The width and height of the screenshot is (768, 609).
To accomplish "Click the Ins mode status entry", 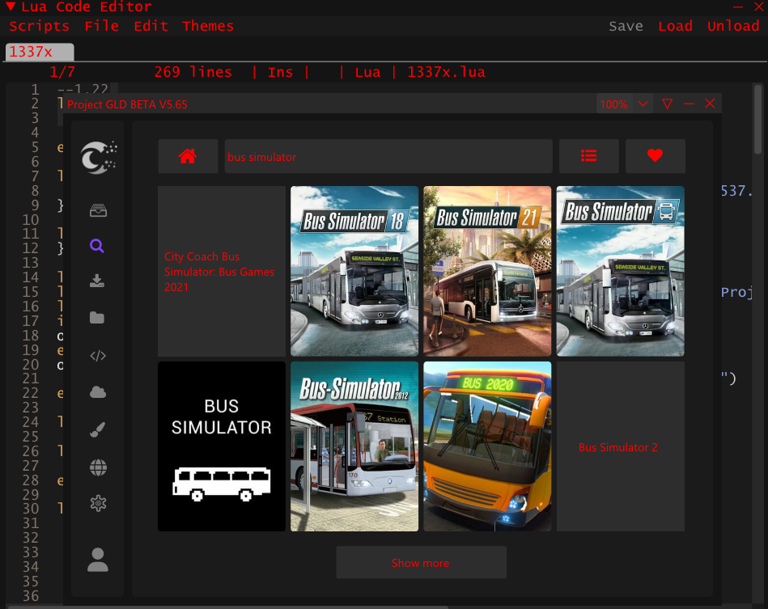I will tap(280, 72).
